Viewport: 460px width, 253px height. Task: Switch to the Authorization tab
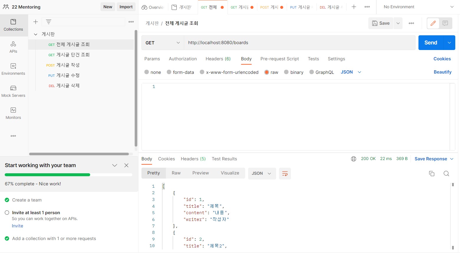tap(183, 59)
